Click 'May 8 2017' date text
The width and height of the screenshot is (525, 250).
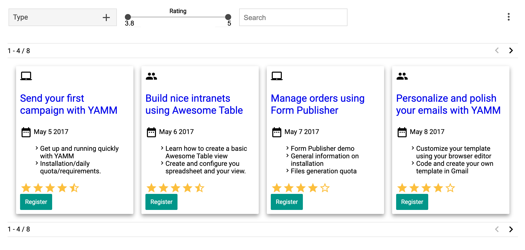427,132
